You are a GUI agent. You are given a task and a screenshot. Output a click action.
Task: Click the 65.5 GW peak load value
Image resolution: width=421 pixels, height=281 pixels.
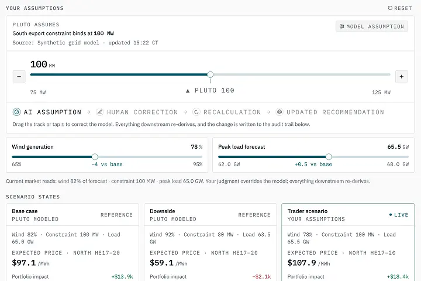coord(398,147)
